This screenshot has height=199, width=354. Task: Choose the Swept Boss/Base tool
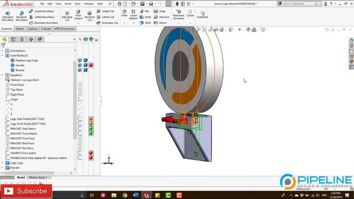tap(41, 11)
